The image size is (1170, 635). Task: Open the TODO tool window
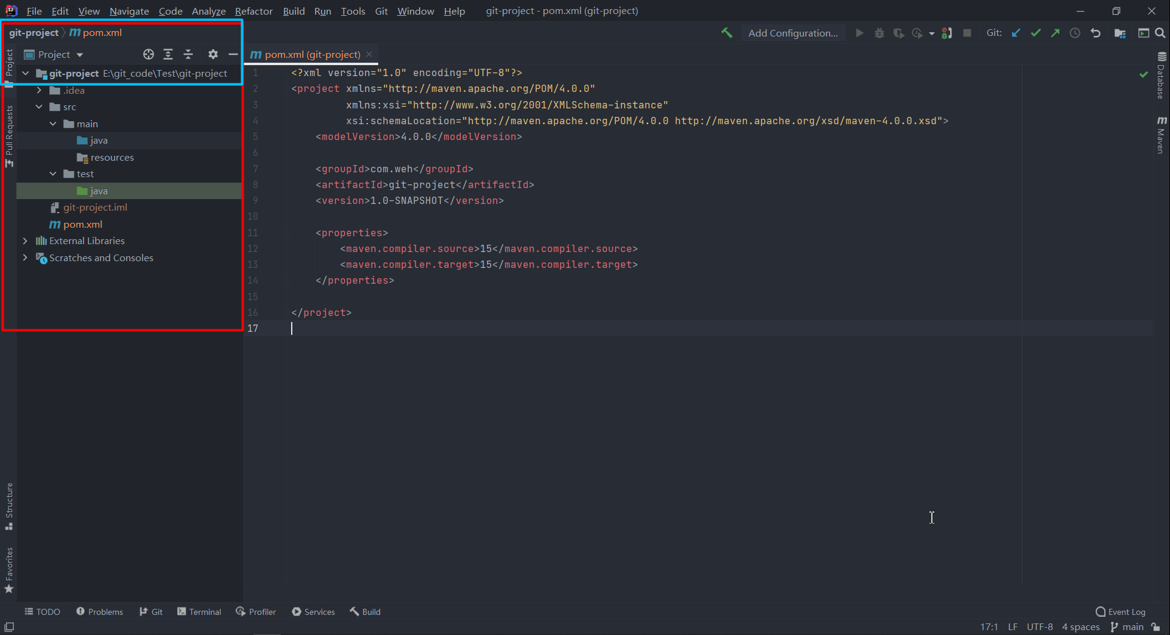(x=42, y=612)
